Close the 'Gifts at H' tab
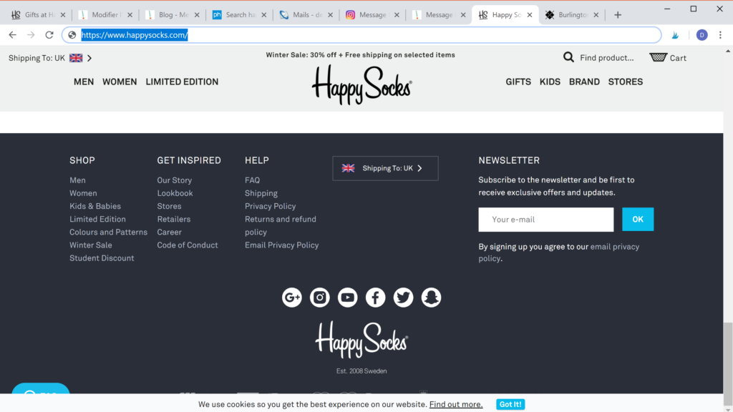 pyautogui.click(x=63, y=15)
